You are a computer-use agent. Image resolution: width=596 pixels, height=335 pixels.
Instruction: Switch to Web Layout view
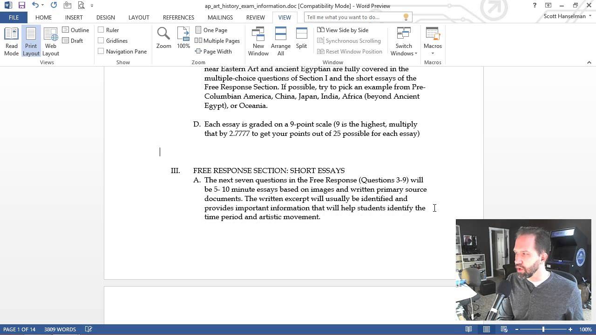click(x=51, y=41)
